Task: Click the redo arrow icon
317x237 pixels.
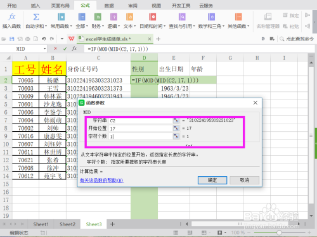Action: (52, 39)
